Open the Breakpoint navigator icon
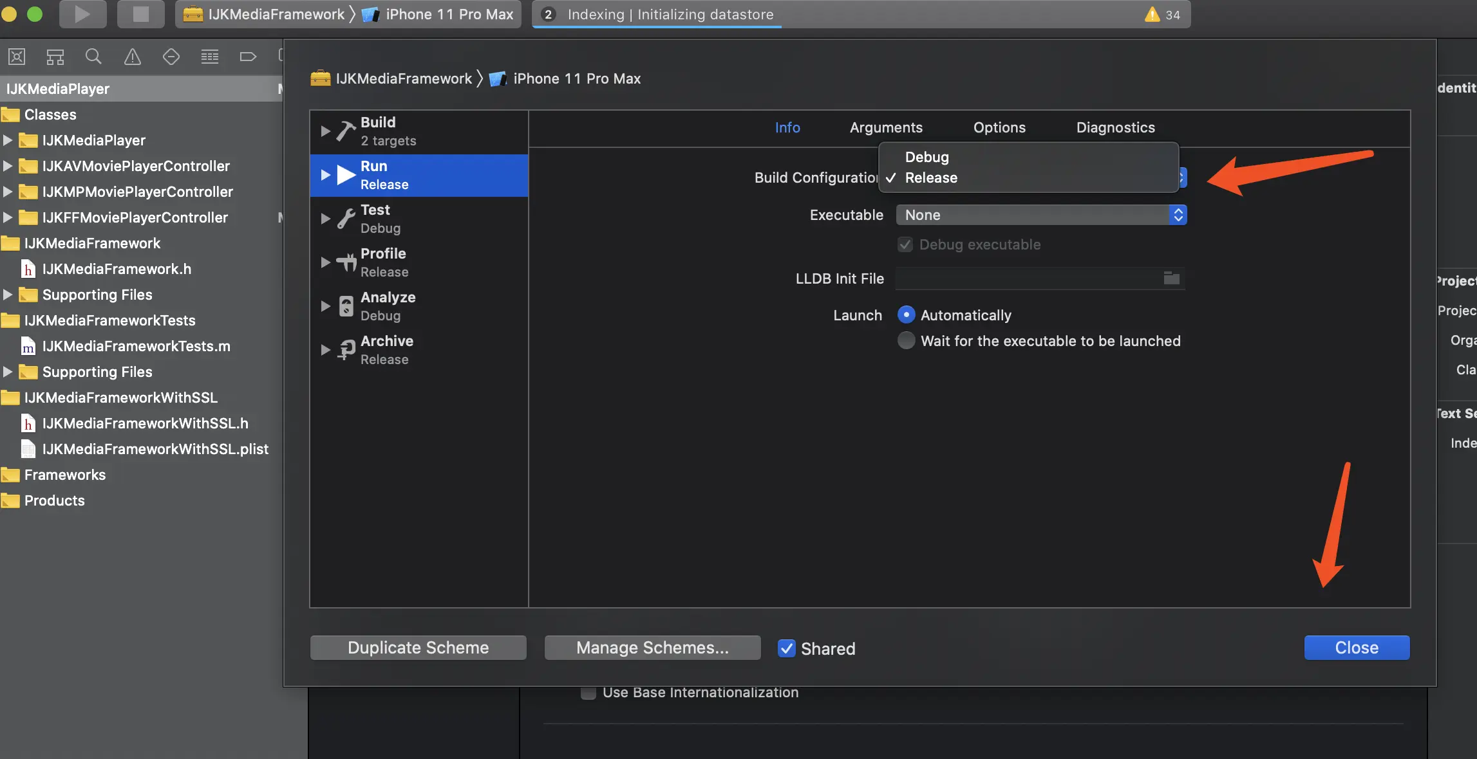1477x759 pixels. point(248,57)
